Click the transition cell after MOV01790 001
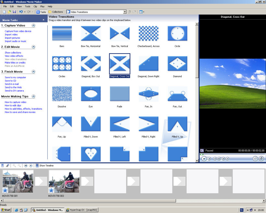 coord(41,181)
